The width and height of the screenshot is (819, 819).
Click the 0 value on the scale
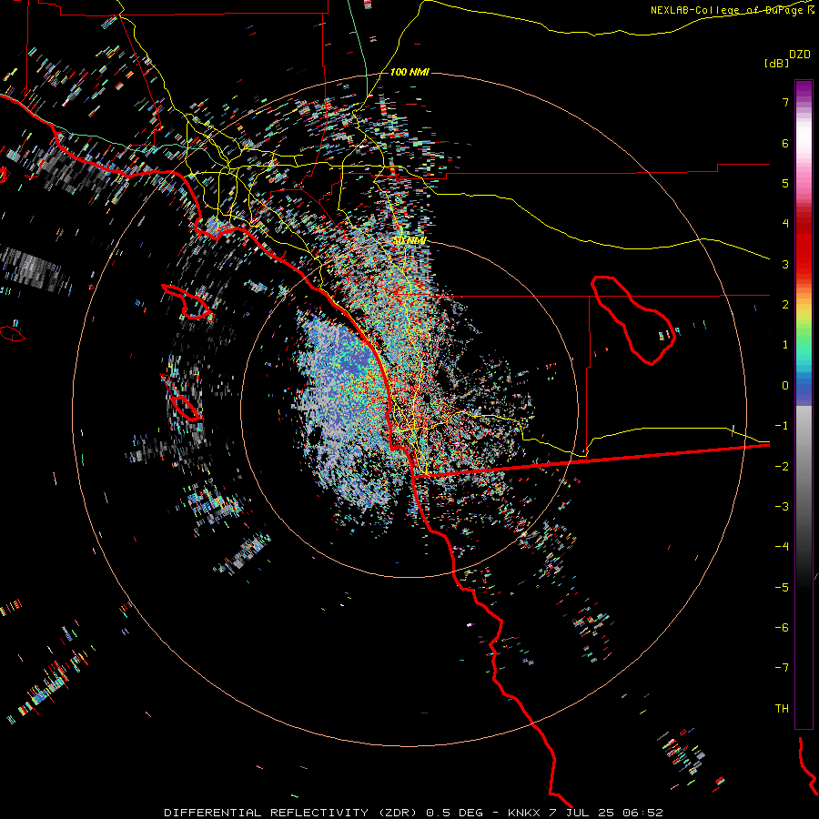[x=785, y=386]
